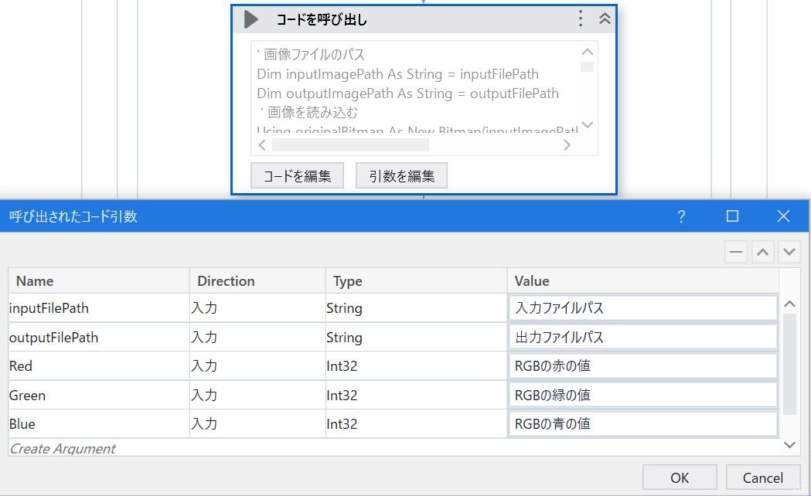Collapse the コードを呼び出し activity with the chevron
This screenshot has width=811, height=496.
(x=604, y=19)
